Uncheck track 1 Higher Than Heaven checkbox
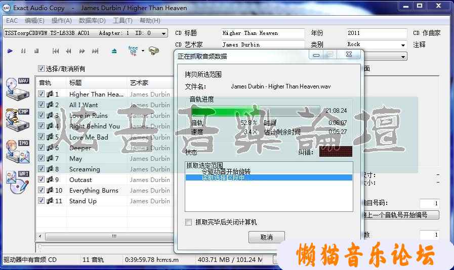Image resolution: width=454 pixels, height=270 pixels. point(41,94)
